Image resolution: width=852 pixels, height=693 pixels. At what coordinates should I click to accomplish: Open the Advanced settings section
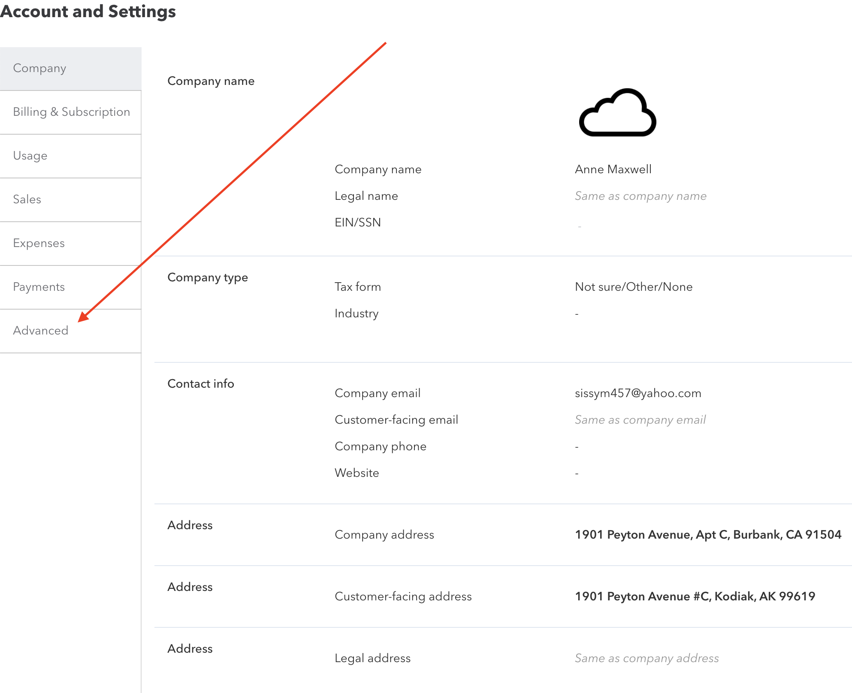click(41, 331)
